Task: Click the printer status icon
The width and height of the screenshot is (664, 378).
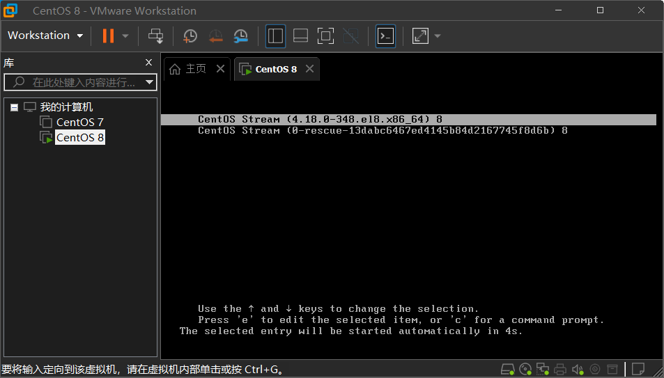Action: click(560, 369)
